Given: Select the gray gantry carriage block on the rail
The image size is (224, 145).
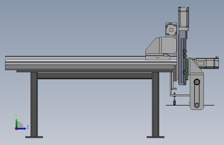Looking at the screenshot, I should (x=161, y=49).
